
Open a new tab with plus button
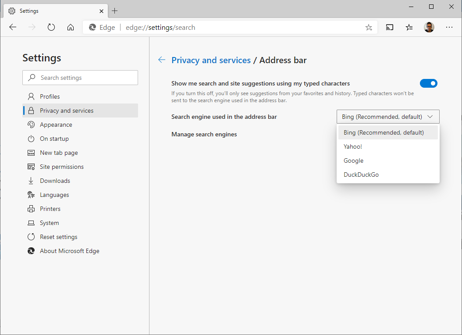pyautogui.click(x=114, y=11)
